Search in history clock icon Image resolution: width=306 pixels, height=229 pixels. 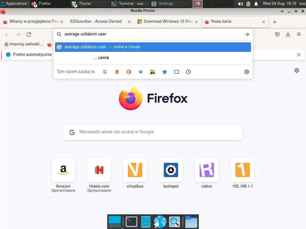coord(188,72)
